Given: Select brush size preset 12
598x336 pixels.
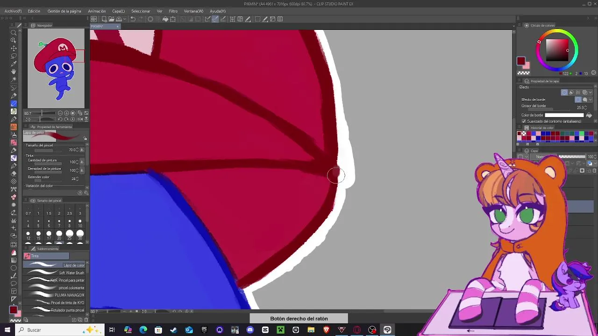Looking at the screenshot, I should (x=28, y=235).
